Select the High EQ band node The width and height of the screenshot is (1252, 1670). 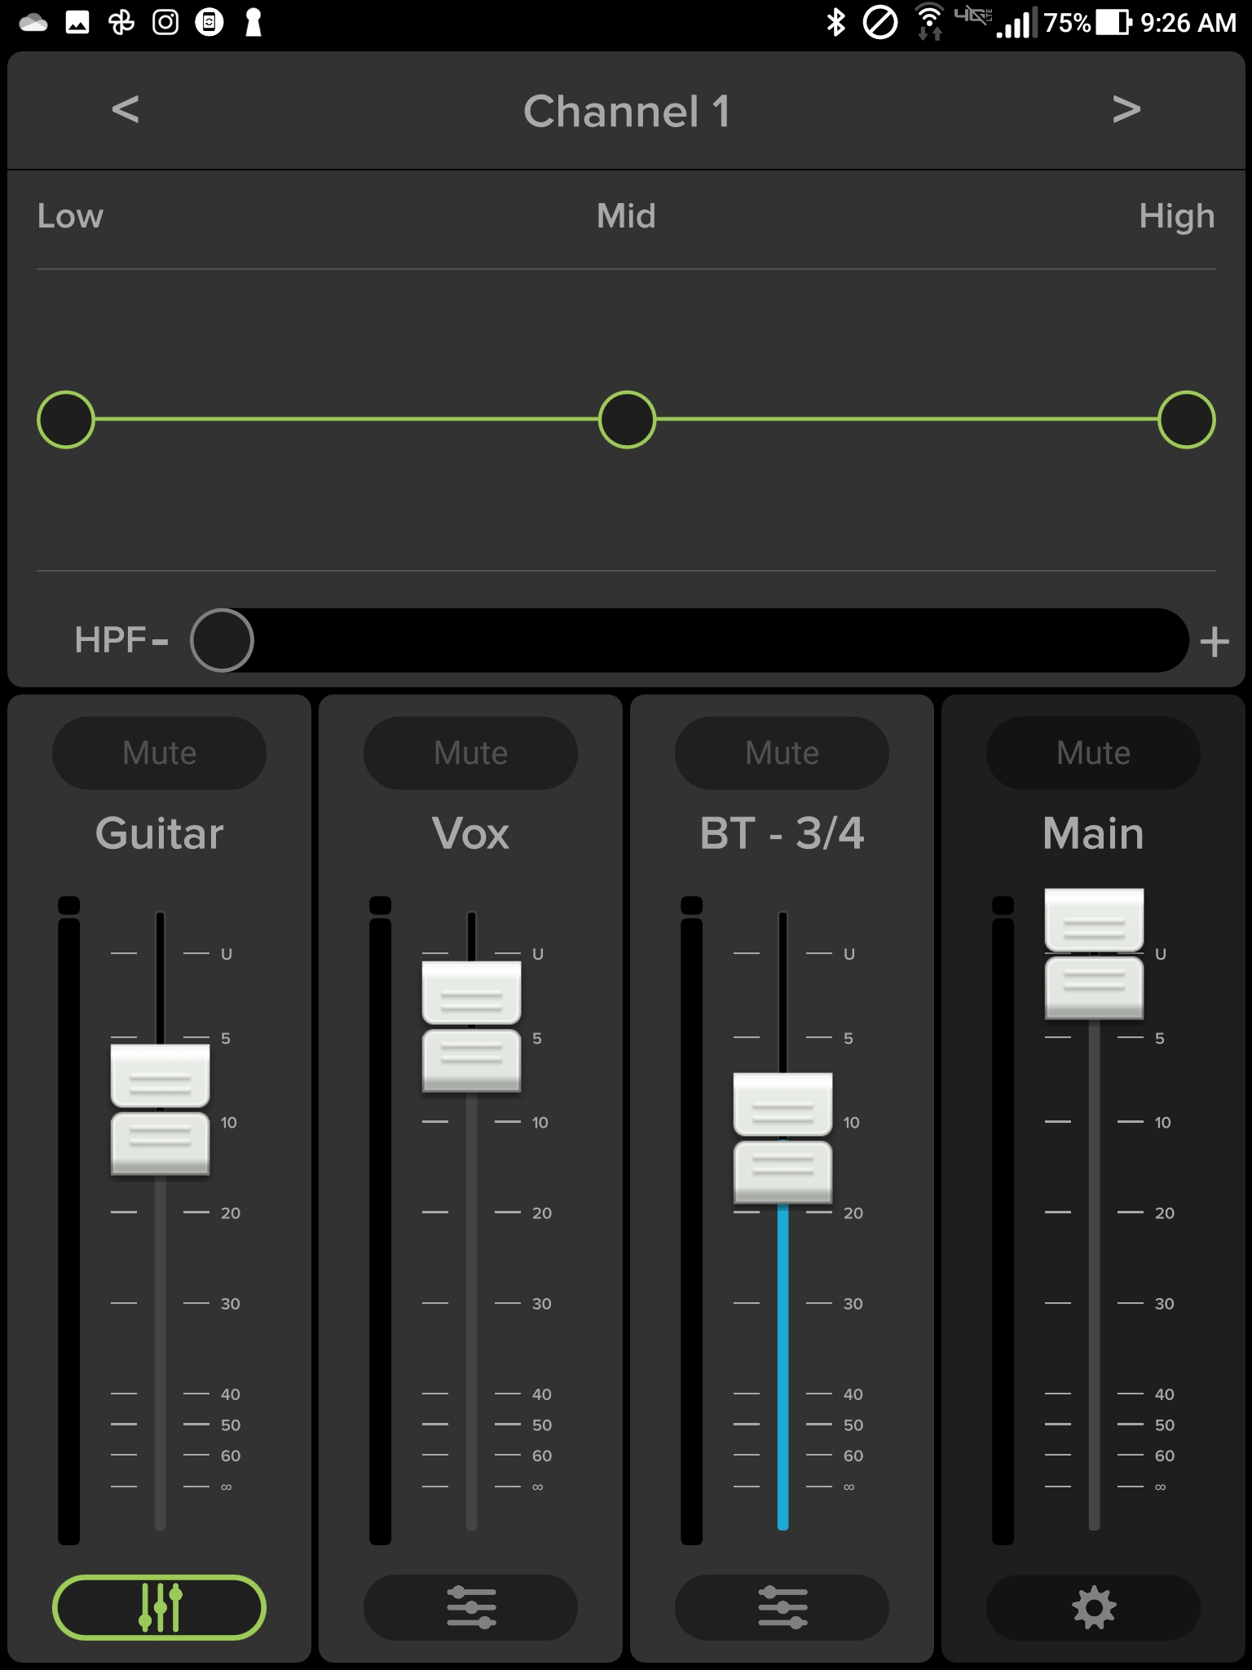coord(1187,420)
